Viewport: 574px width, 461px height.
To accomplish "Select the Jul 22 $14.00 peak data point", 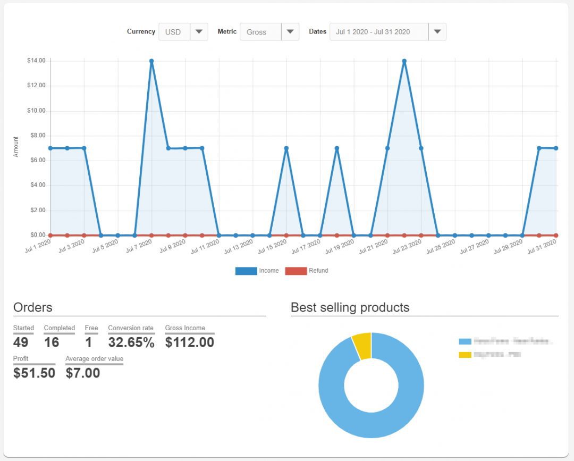I will [x=404, y=61].
